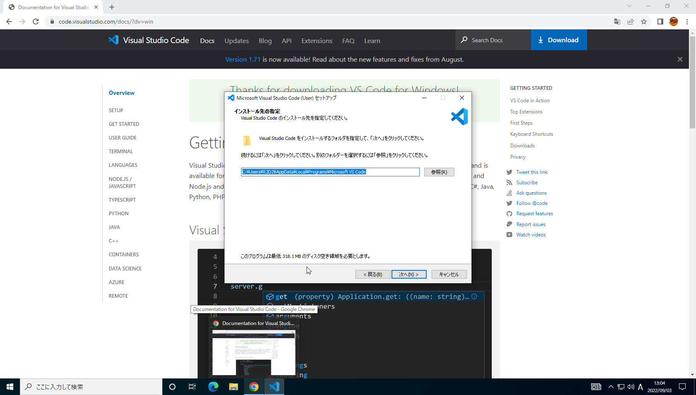This screenshot has height=395, width=696.
Task: Click the share page icon in address bar
Action: pos(631,22)
